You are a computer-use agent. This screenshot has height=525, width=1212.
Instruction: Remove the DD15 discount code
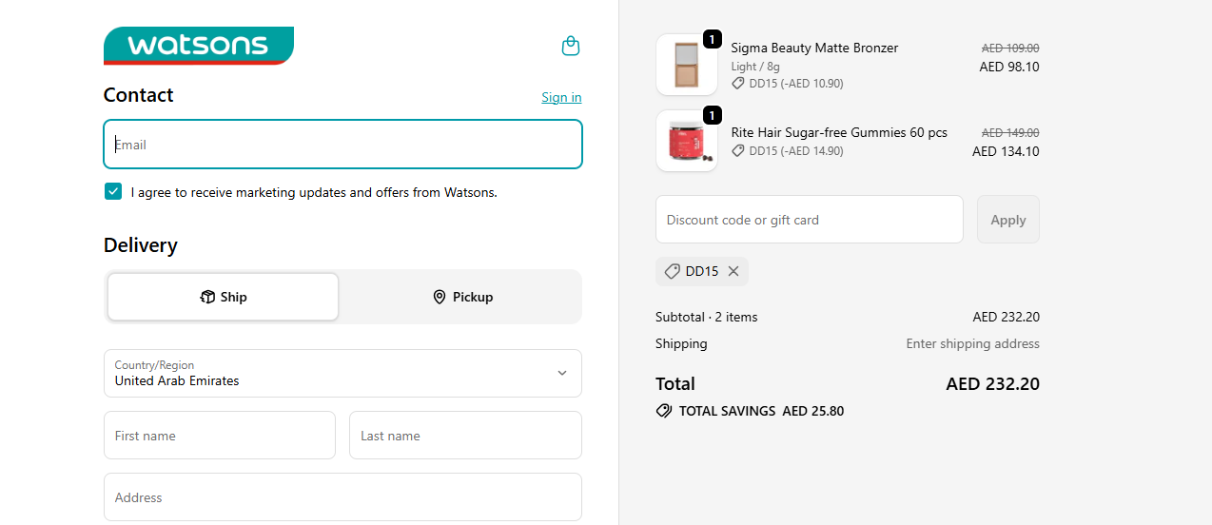(733, 271)
